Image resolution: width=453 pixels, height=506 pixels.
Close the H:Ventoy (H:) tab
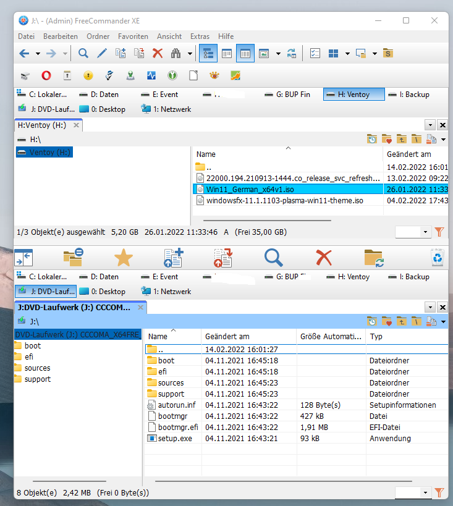(76, 125)
